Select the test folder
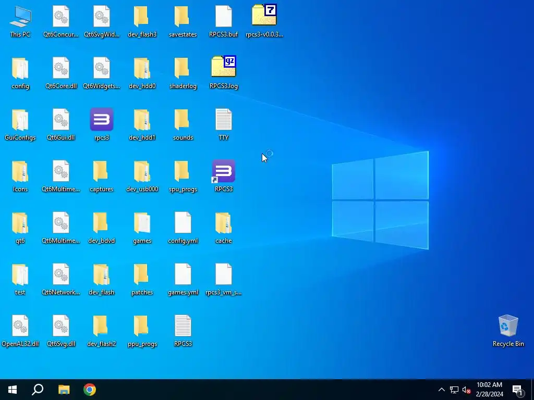This screenshot has height=400, width=534. click(x=20, y=280)
